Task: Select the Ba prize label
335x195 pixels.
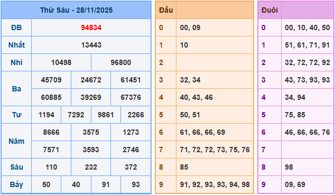Action: (x=16, y=89)
